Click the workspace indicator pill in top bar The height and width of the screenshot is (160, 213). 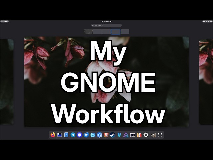(4, 21)
